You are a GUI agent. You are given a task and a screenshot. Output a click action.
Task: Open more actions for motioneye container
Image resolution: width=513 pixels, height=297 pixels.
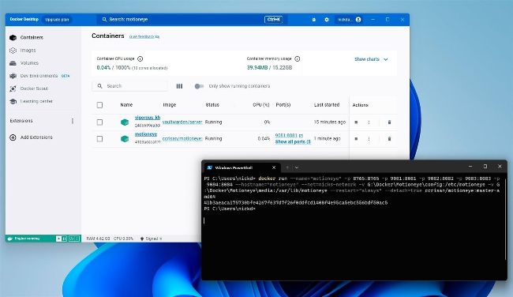(x=369, y=139)
